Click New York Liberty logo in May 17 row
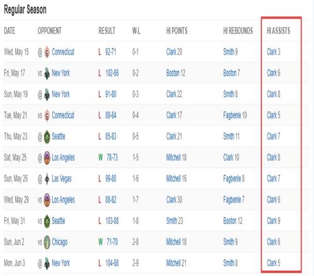314x276 pixels. point(47,73)
